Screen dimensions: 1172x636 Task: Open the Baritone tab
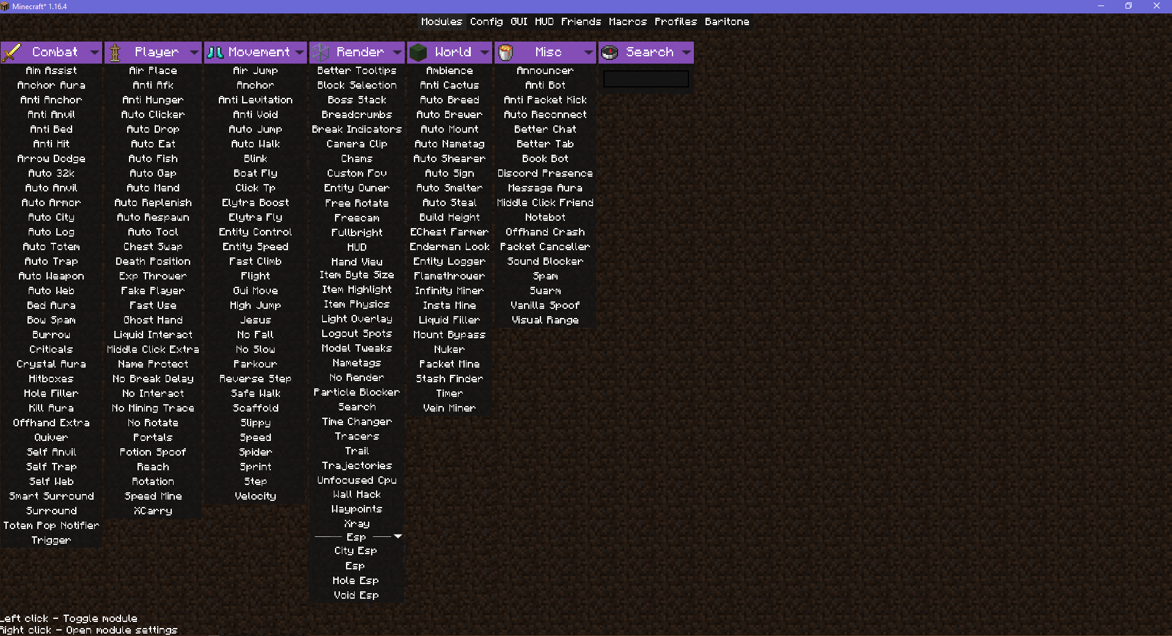(x=727, y=21)
